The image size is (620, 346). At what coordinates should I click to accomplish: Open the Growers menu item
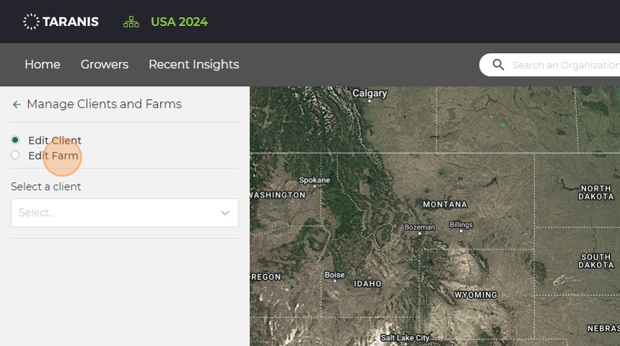(x=105, y=65)
